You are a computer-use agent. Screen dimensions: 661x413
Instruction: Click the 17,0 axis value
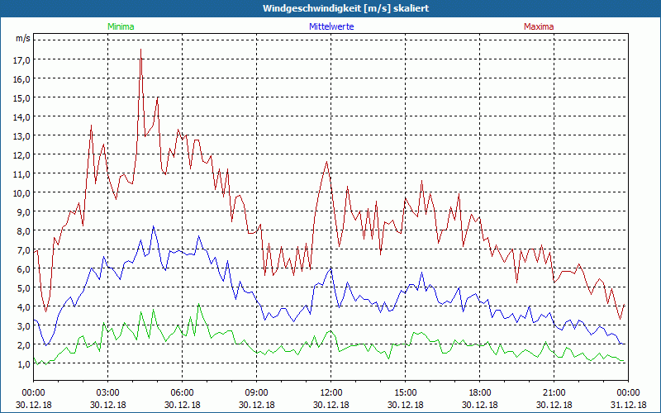[21, 60]
